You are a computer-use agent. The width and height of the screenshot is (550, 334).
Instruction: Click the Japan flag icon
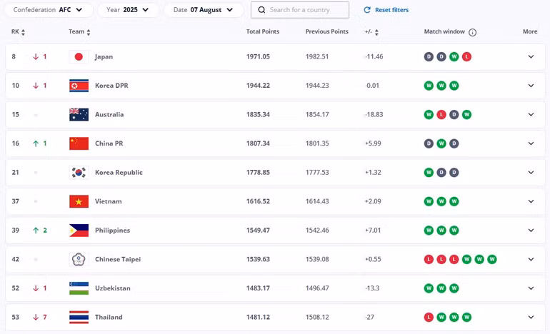(79, 56)
